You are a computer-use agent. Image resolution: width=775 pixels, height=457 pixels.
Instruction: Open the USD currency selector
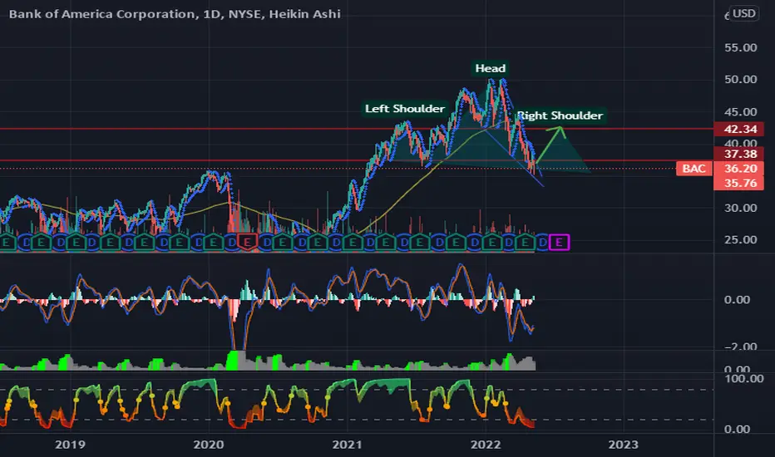tap(744, 13)
